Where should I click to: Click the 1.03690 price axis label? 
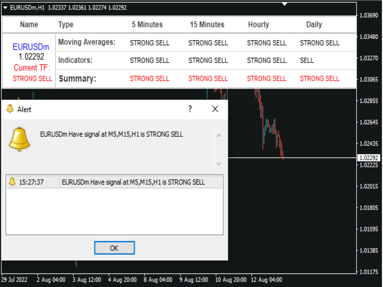(x=369, y=16)
